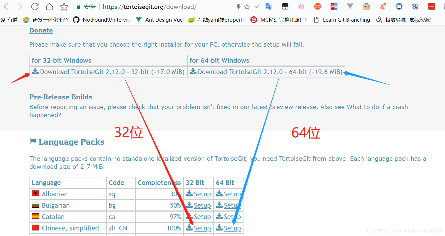Open the 译_有道 bookmark
This screenshot has height=236, width=445.
pos(9,20)
